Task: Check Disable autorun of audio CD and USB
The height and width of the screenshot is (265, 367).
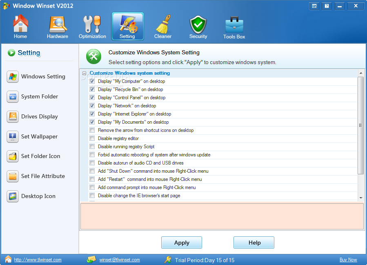Action: pyautogui.click(x=92, y=163)
